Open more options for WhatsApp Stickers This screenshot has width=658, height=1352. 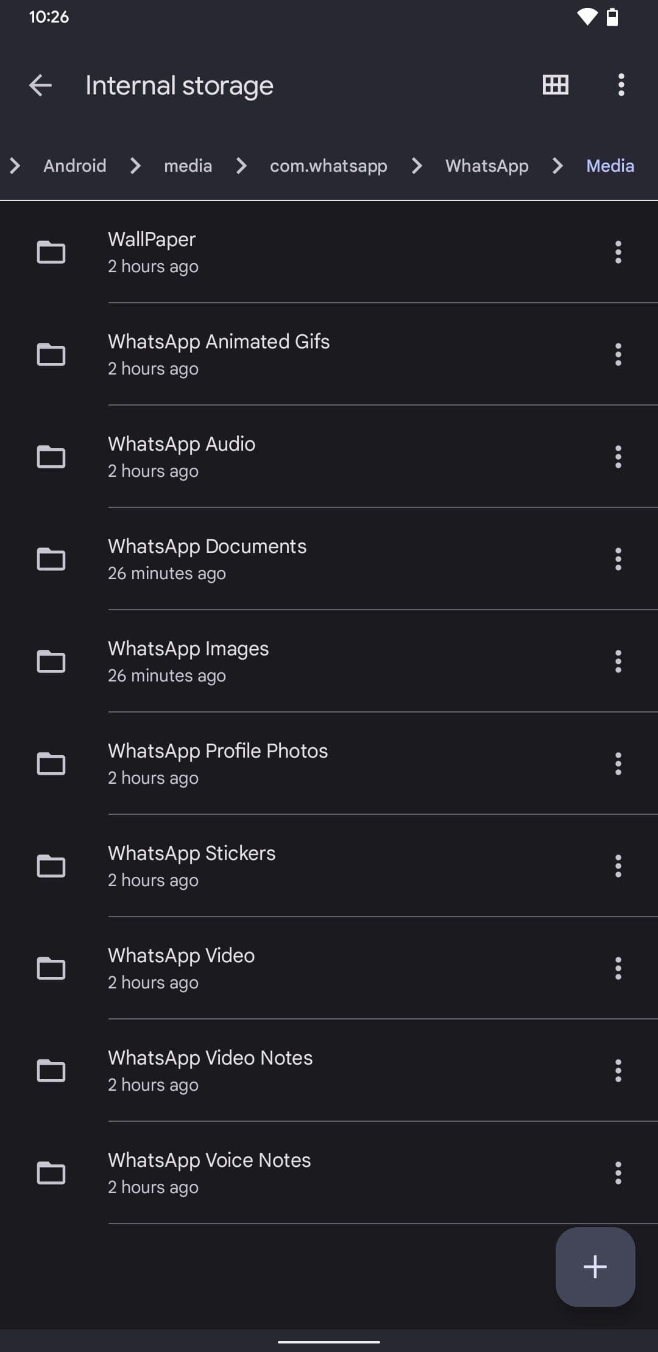pos(618,866)
